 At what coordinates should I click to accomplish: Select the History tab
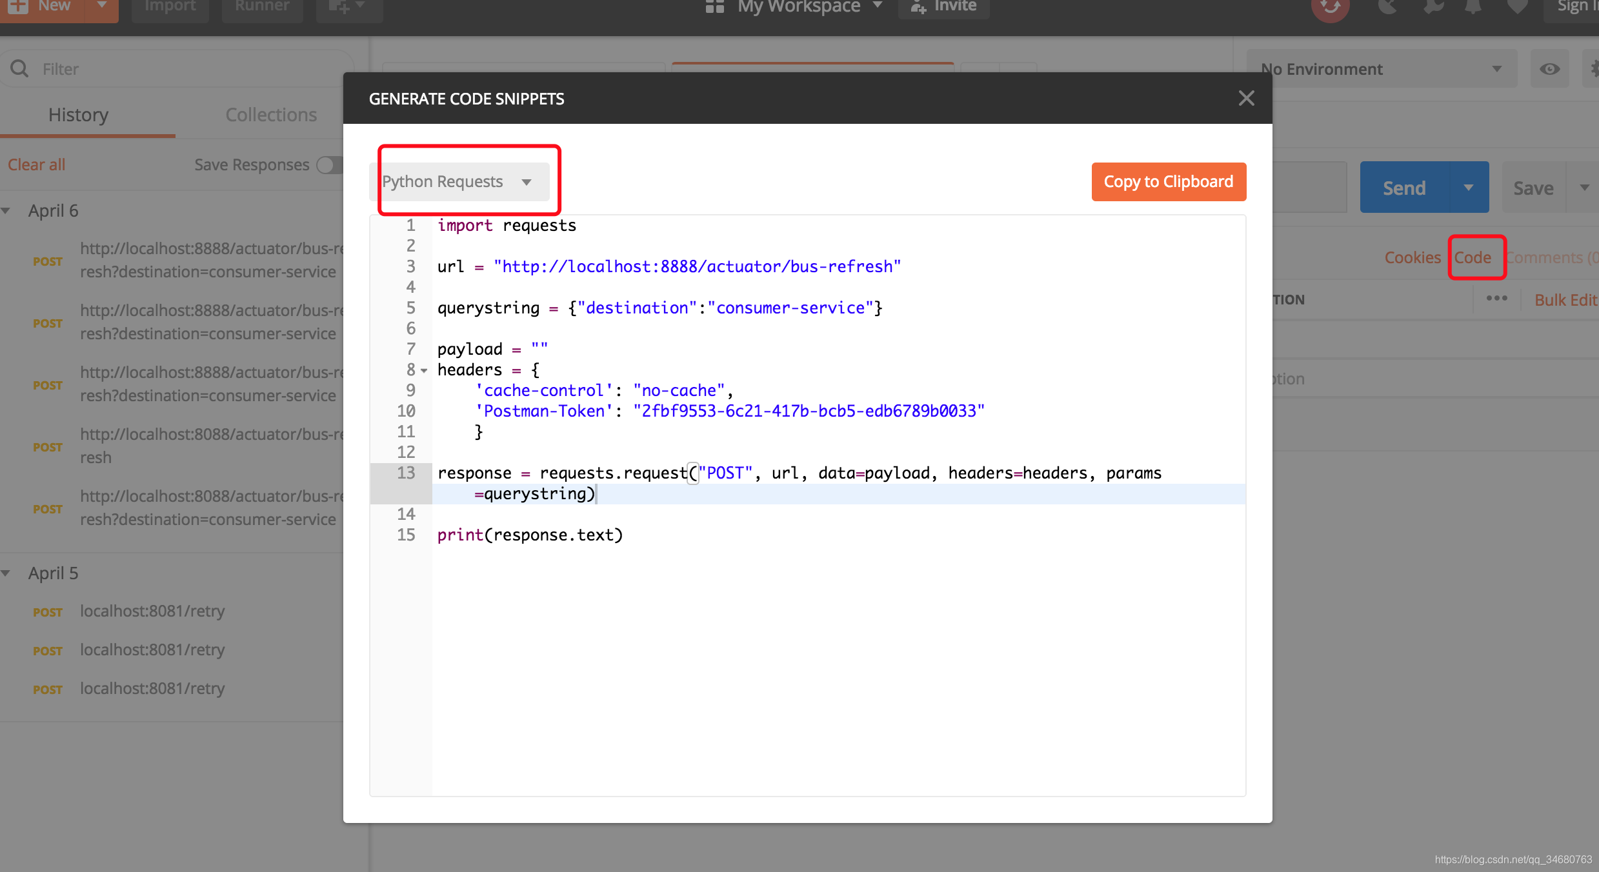click(78, 115)
